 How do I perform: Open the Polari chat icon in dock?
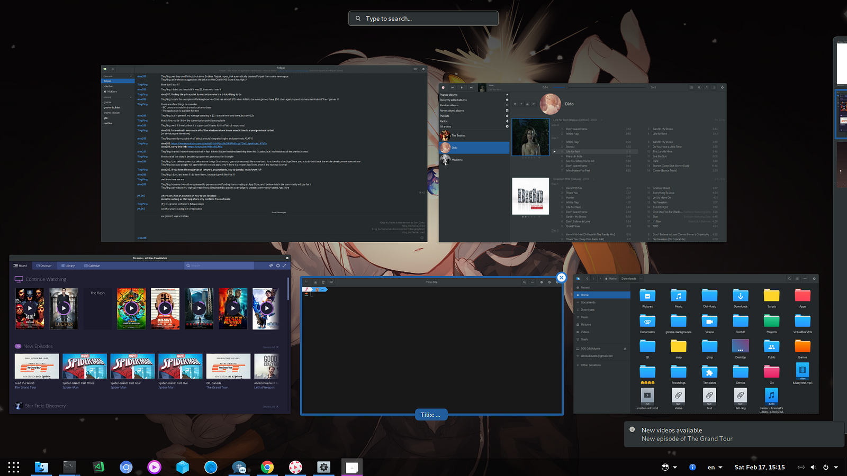239,467
